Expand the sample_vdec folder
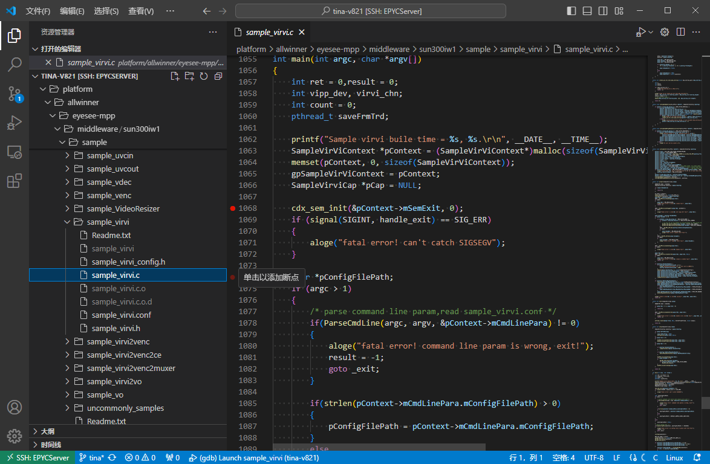Viewport: 710px width, 464px height. click(109, 182)
